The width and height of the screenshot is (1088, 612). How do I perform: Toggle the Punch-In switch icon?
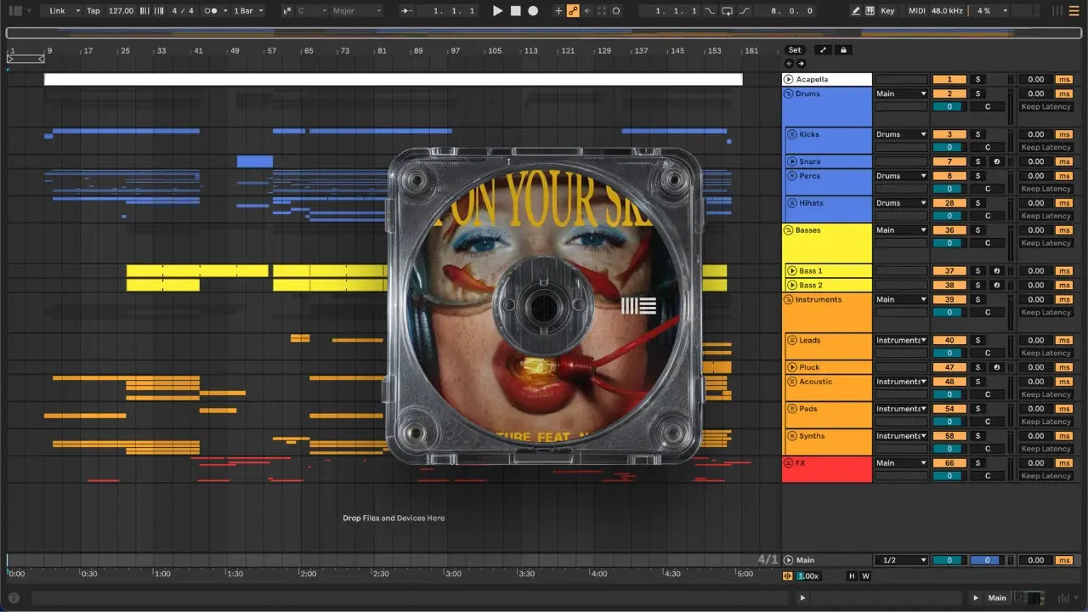(711, 11)
